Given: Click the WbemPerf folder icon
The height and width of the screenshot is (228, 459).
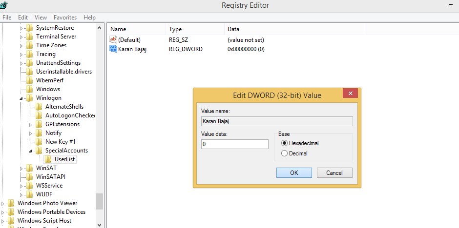Looking at the screenshot, I should [x=29, y=80].
